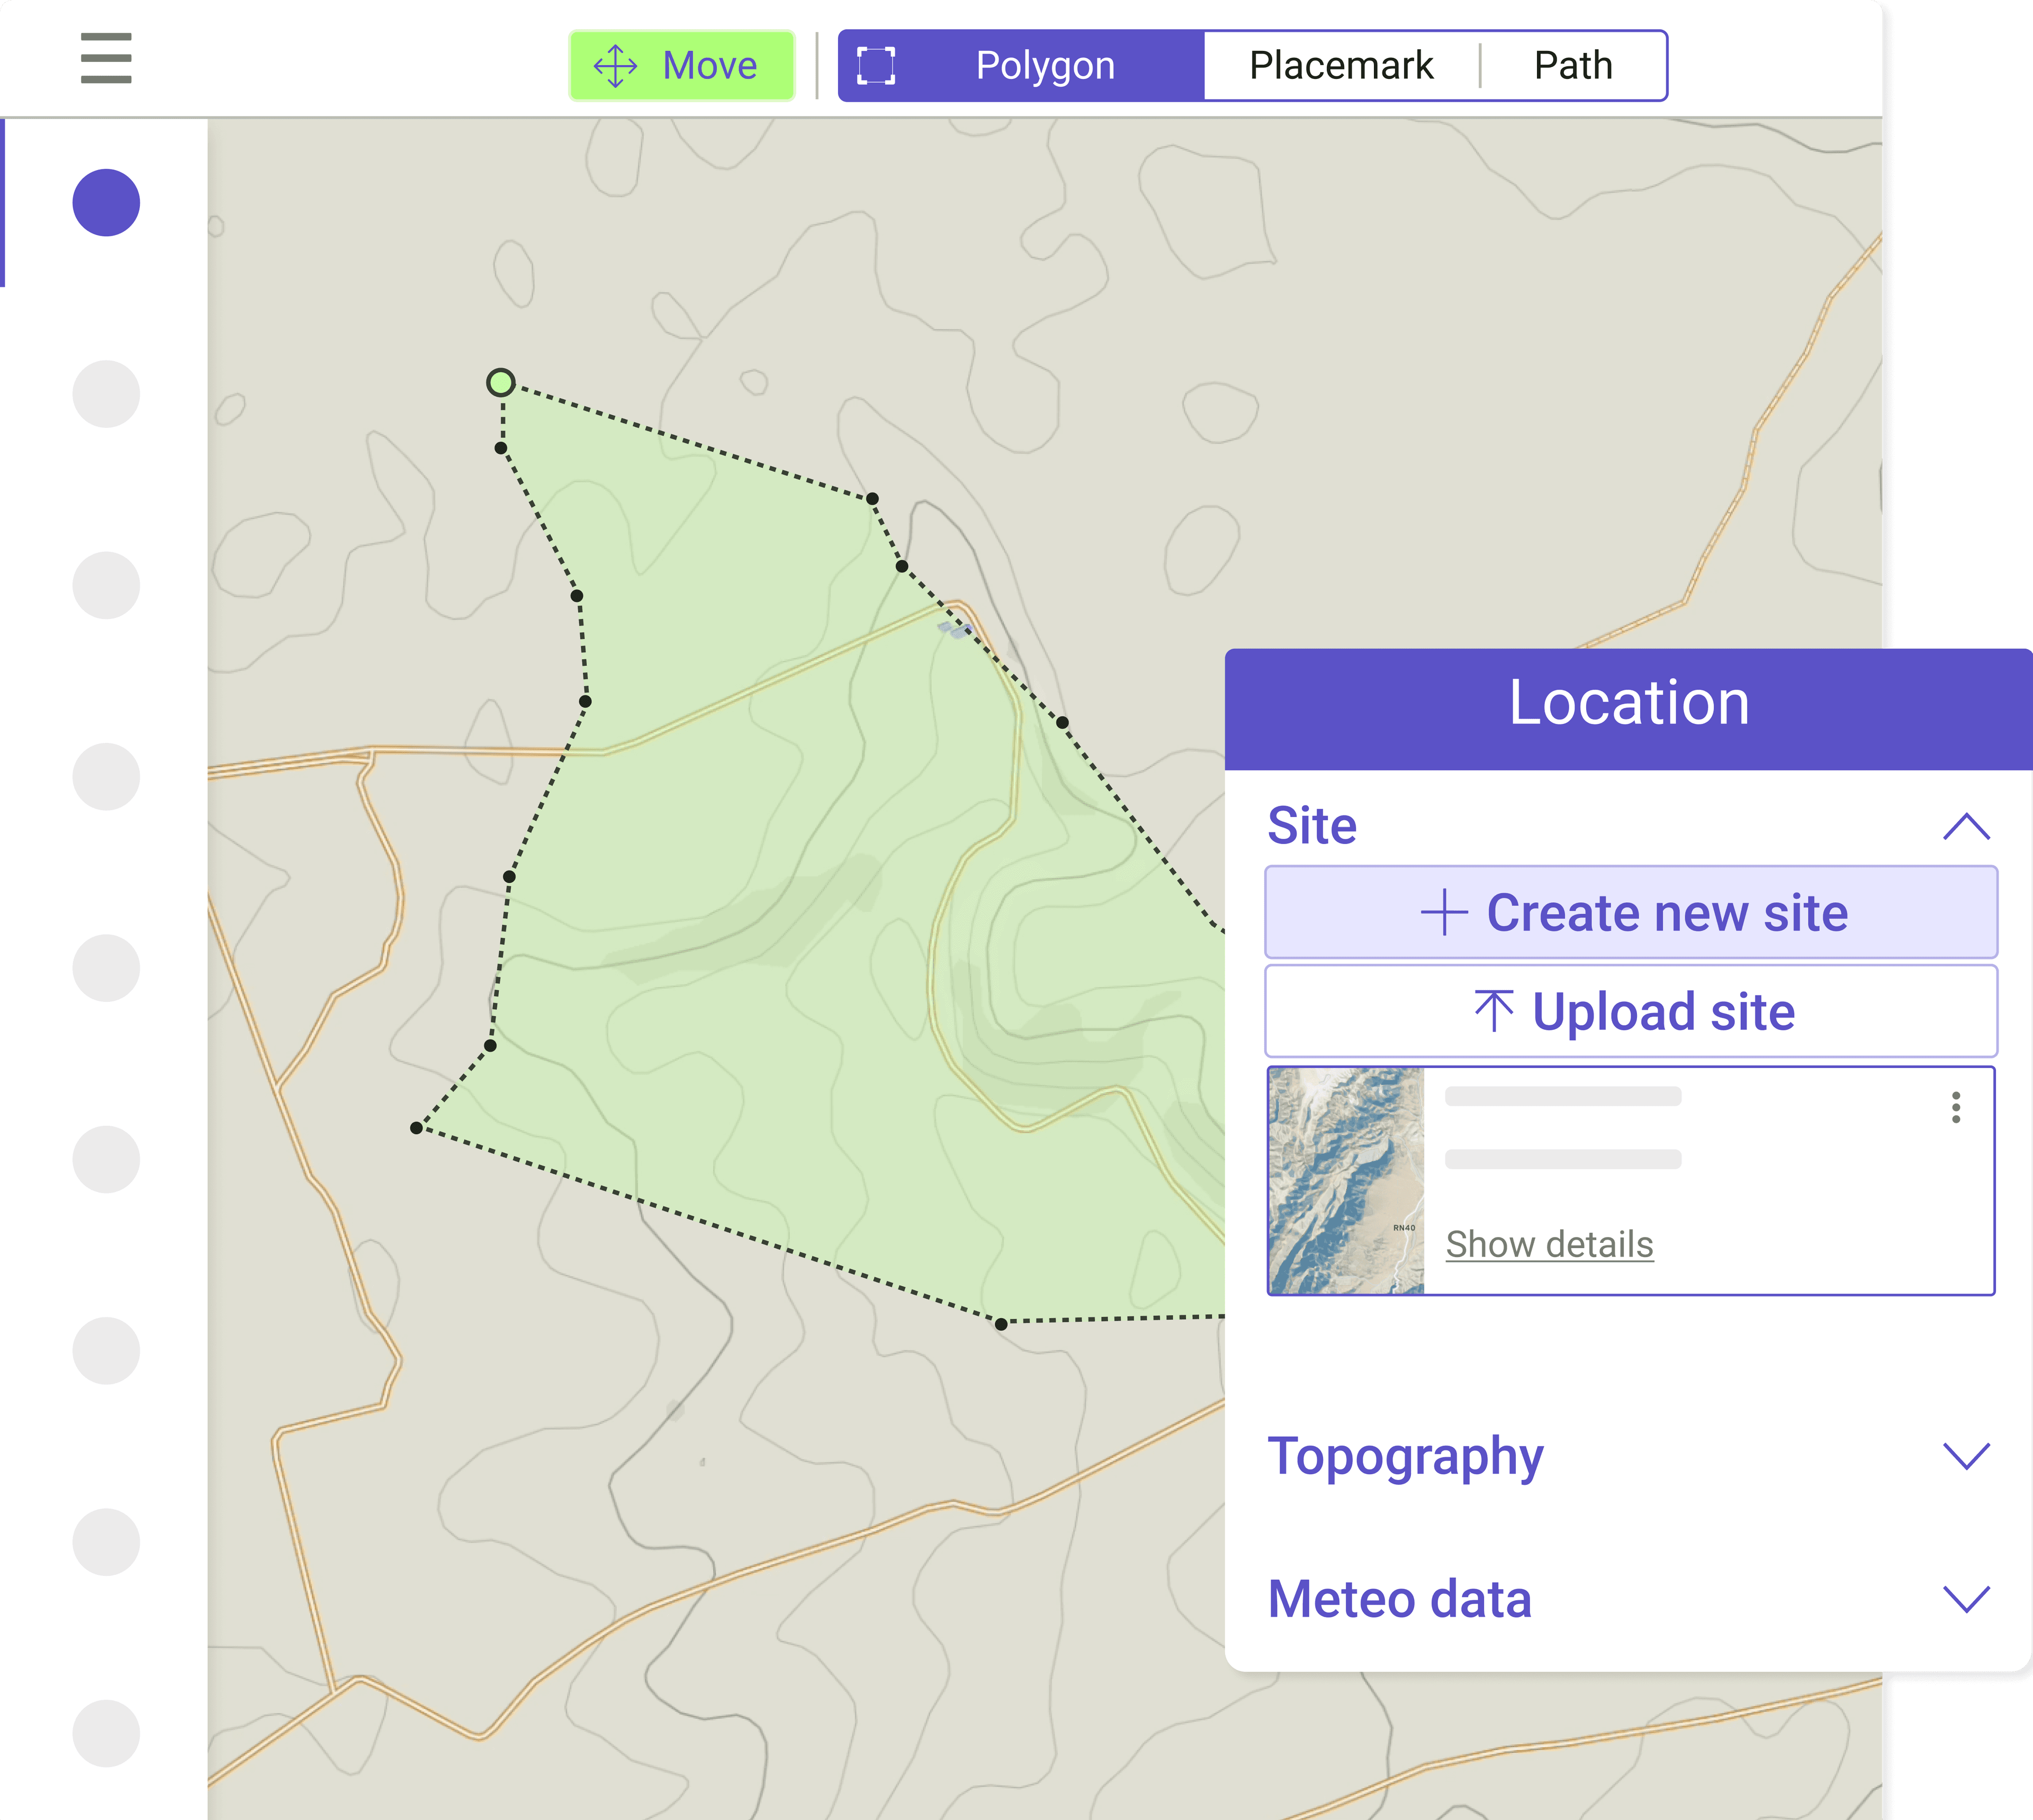The width and height of the screenshot is (2033, 1820).
Task: Open the site card three-dots menu
Action: click(x=1955, y=1107)
